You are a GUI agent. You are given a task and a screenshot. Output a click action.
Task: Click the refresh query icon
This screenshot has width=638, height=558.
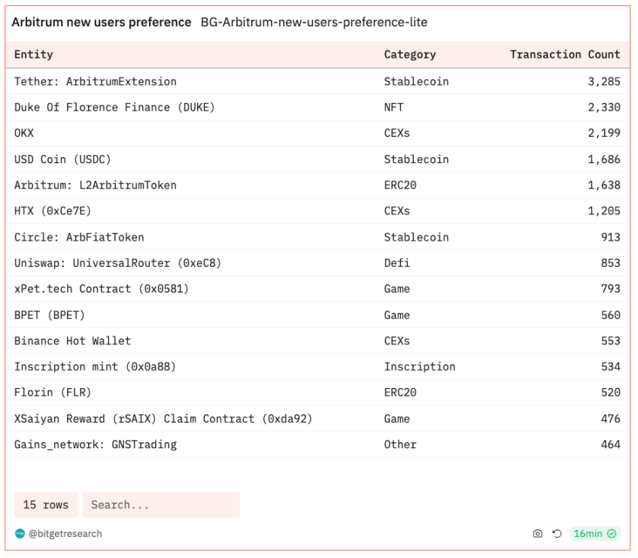557,534
